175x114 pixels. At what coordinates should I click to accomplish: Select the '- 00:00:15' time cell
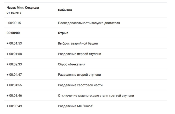click(14, 23)
